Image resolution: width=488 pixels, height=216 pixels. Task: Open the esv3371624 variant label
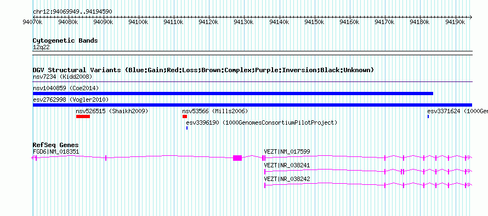coord(457,111)
